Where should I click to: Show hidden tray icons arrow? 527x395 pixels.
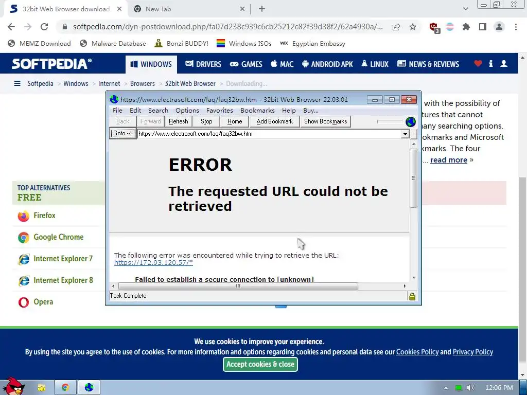446,388
